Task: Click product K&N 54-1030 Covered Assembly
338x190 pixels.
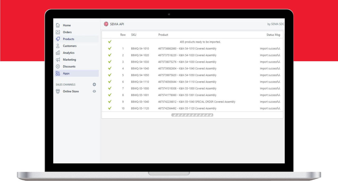Action: [x=187, y=62]
